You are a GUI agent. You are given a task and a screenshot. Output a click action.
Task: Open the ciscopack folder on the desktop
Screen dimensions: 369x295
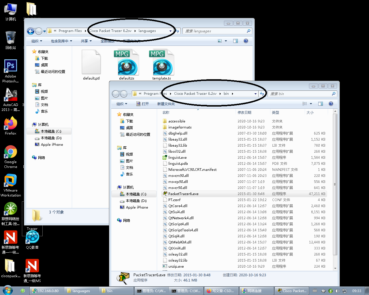(x=10, y=268)
